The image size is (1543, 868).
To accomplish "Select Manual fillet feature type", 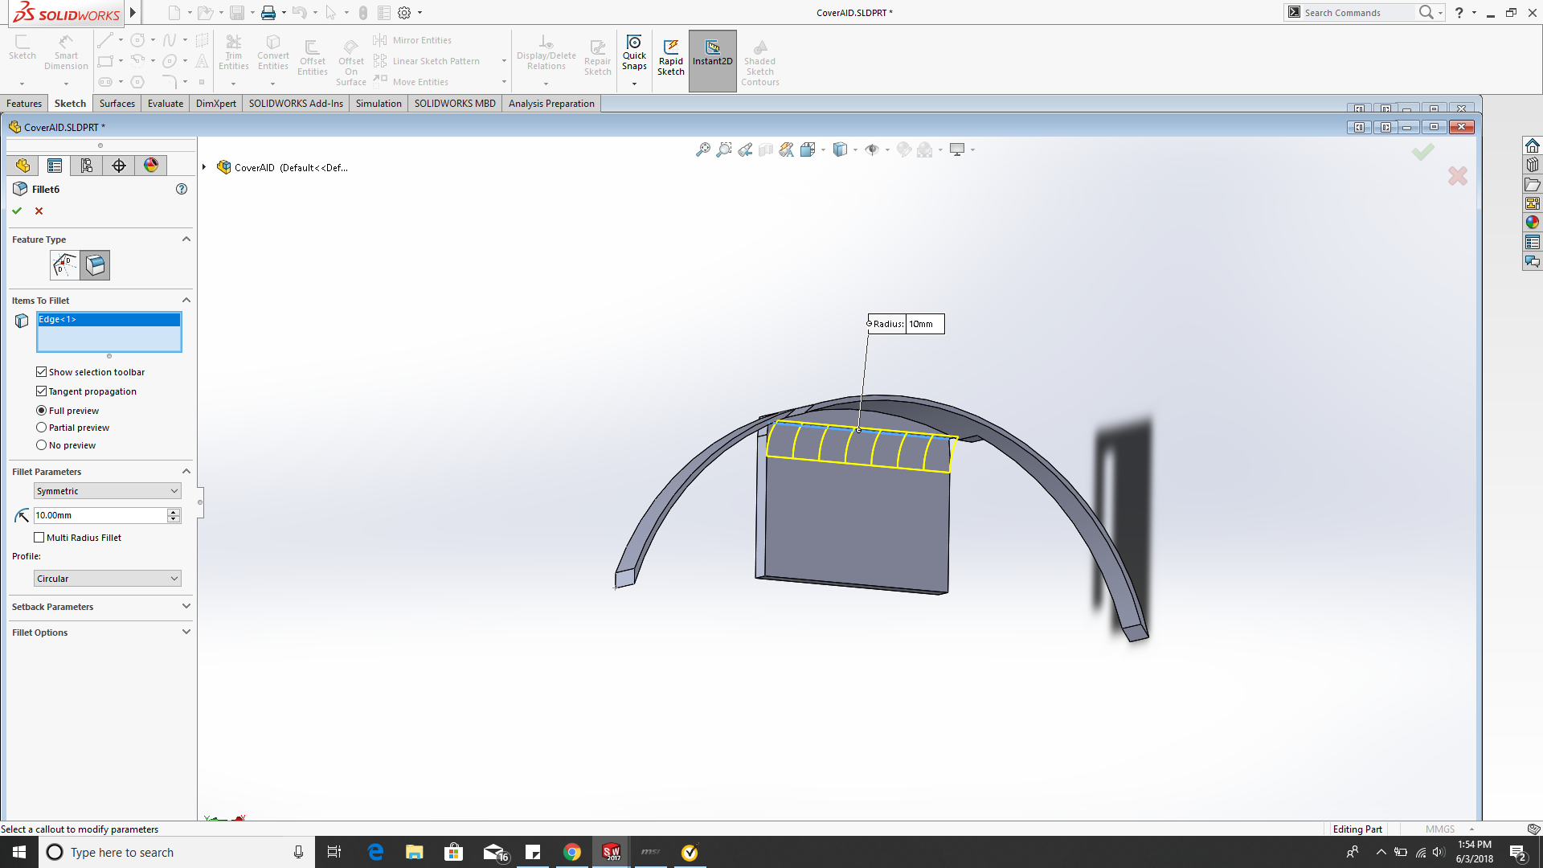I will point(64,265).
